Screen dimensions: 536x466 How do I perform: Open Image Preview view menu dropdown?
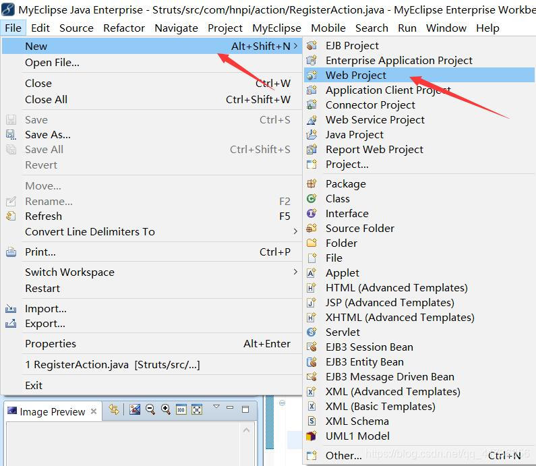tap(216, 407)
